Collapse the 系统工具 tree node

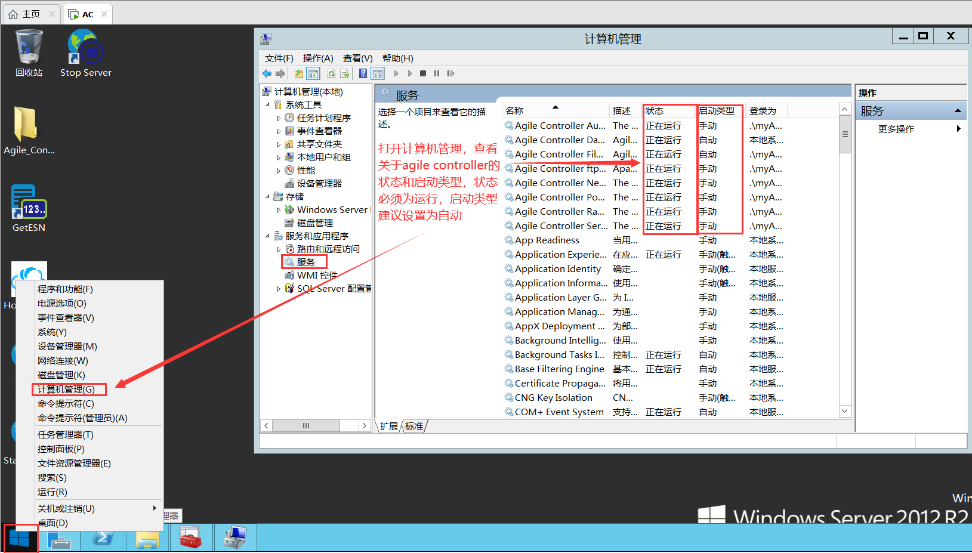(269, 104)
